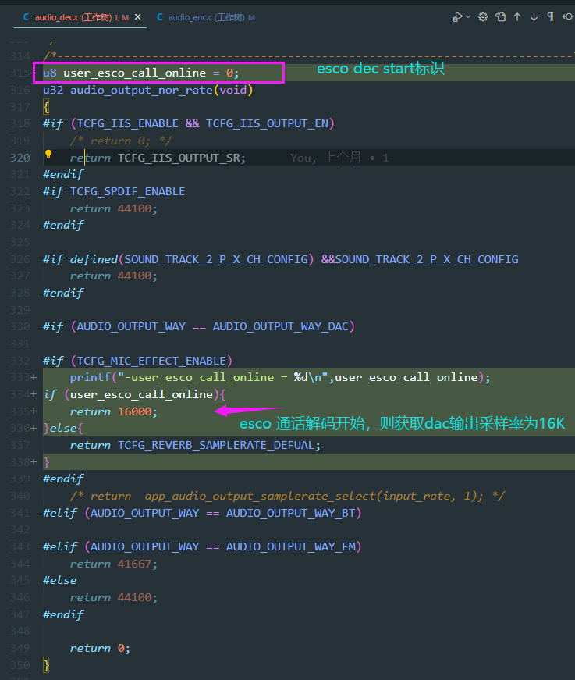Screen dimensions: 575x680
Task: Click the yellow lightbulb on line 320
Action: pos(48,154)
